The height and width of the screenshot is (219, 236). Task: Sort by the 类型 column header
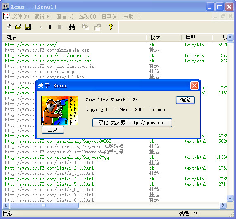(197, 38)
